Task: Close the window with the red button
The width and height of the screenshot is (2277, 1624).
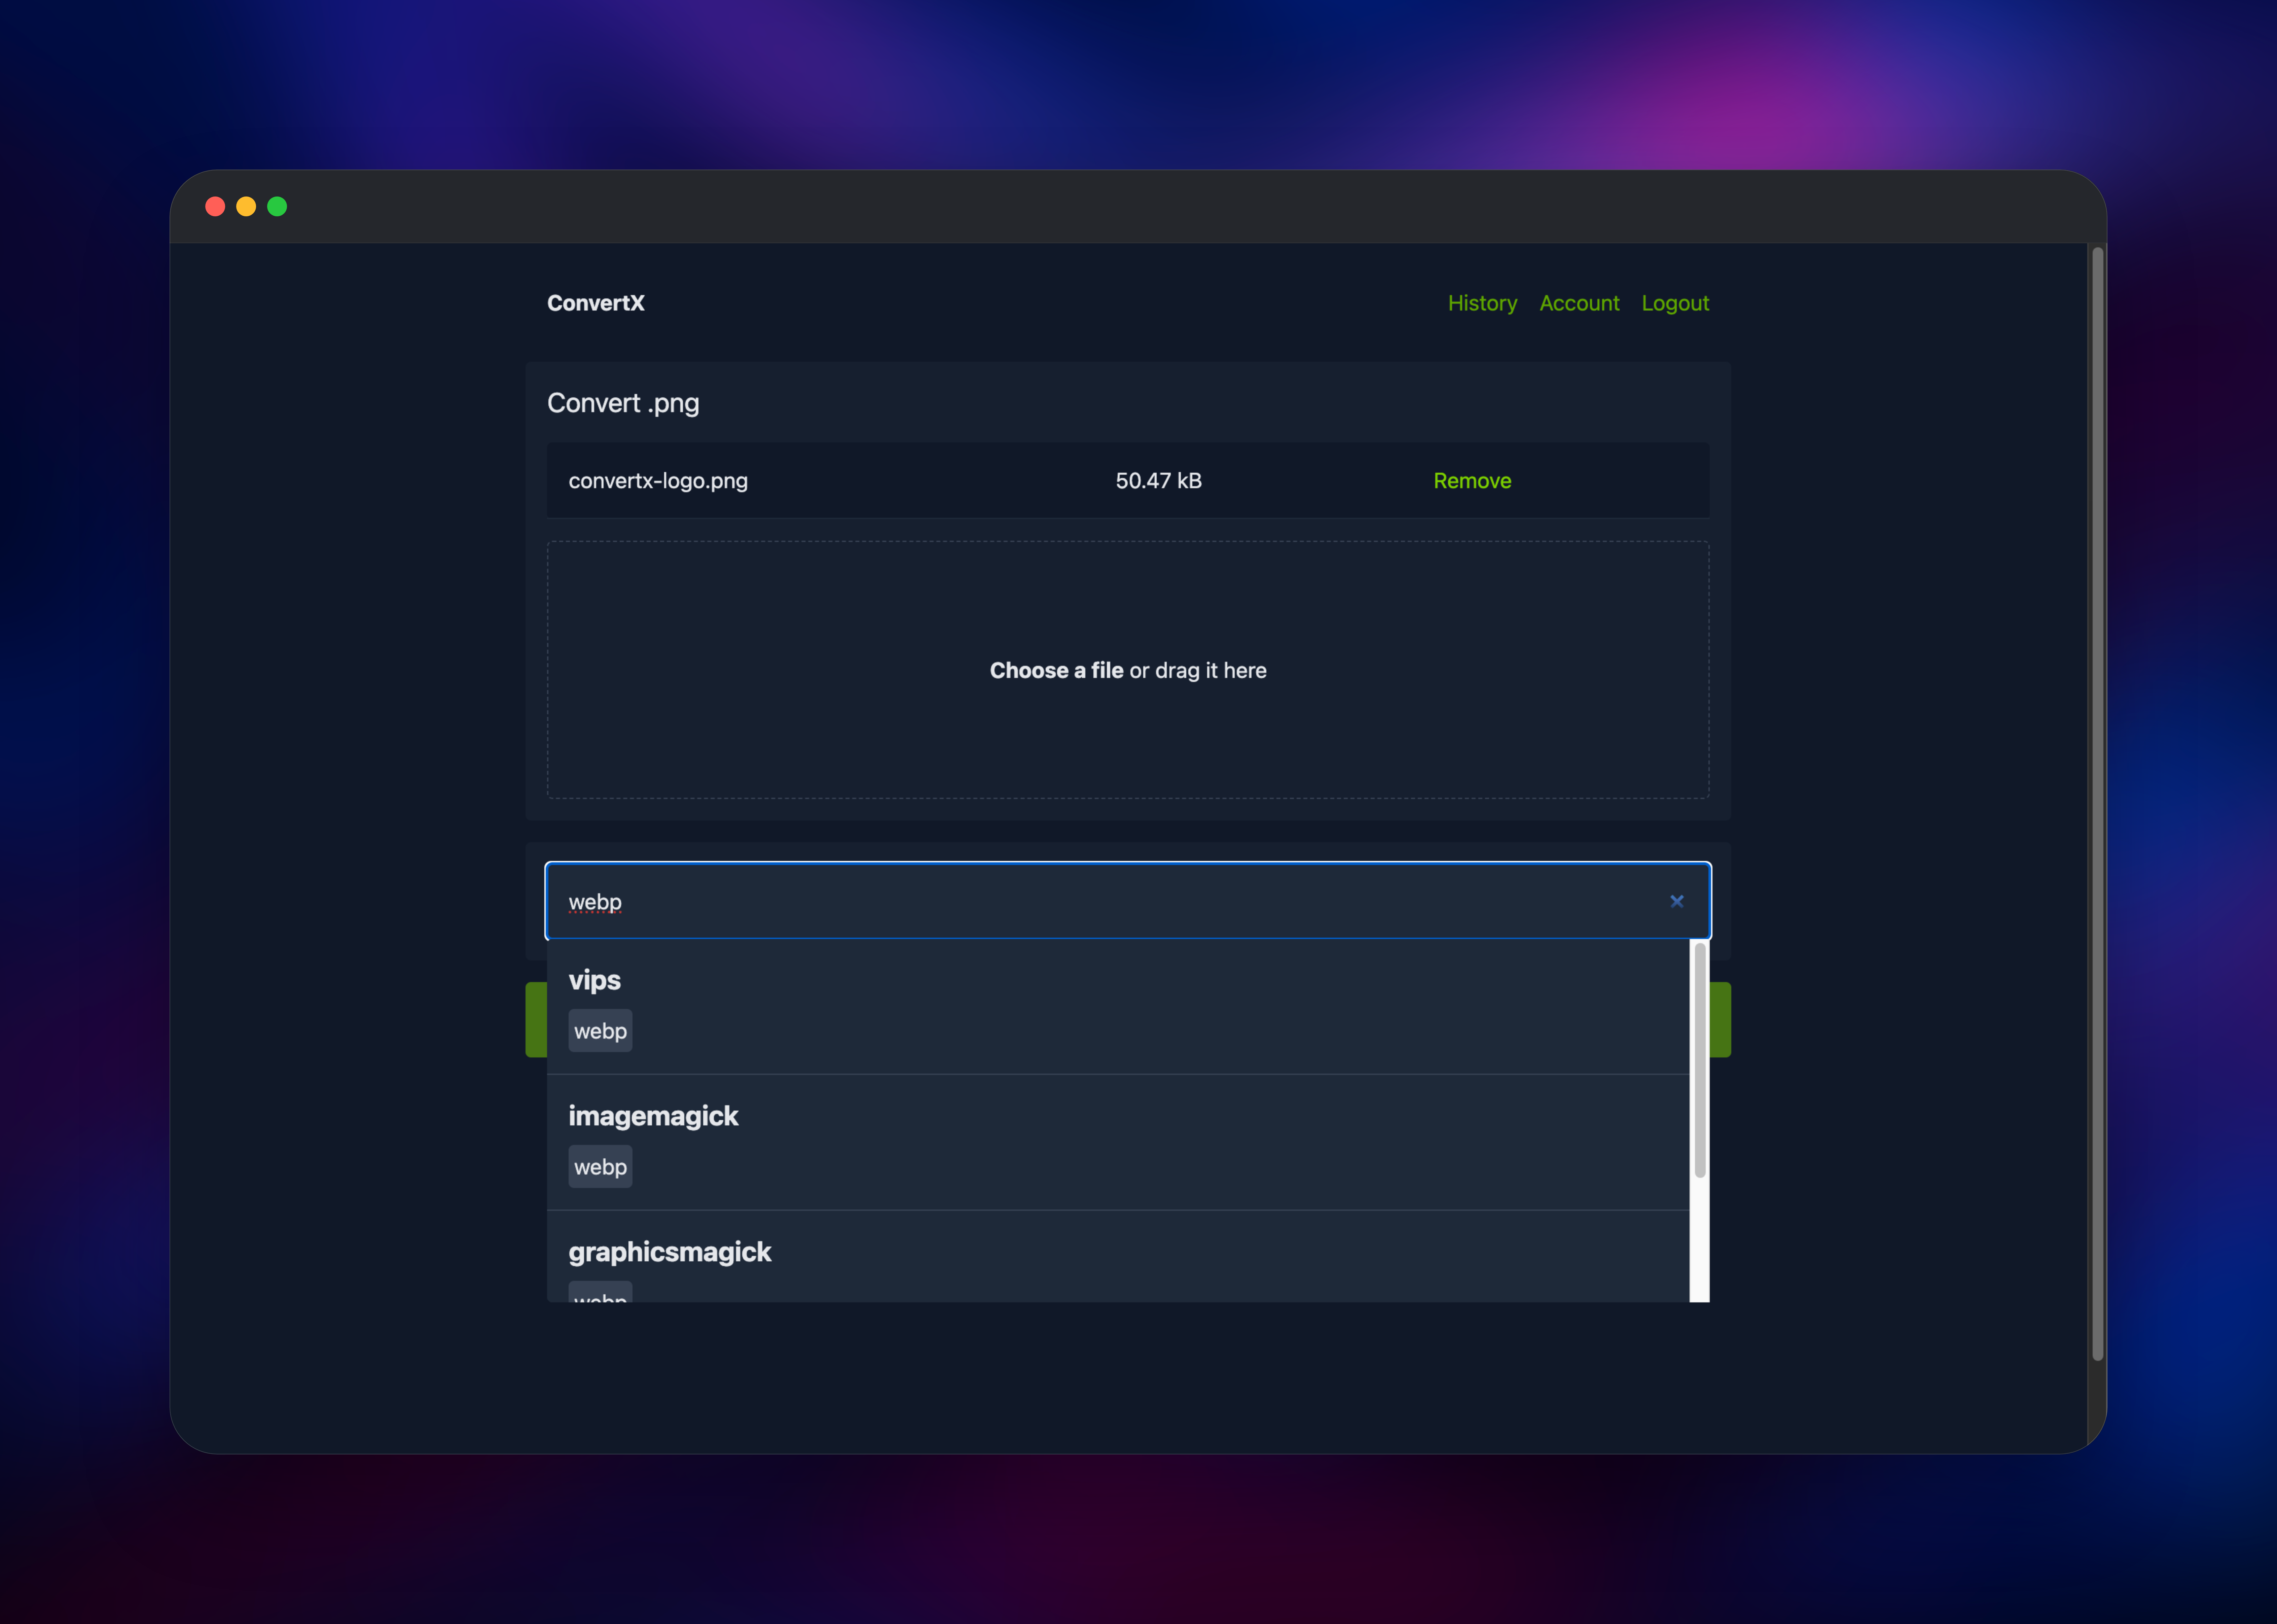Action: pyautogui.click(x=215, y=206)
